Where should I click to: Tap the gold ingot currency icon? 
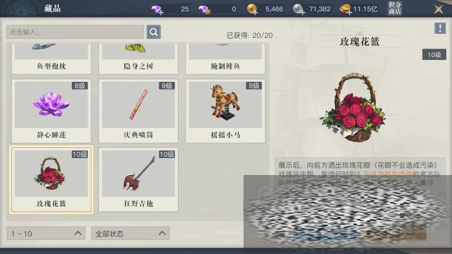coord(345,9)
